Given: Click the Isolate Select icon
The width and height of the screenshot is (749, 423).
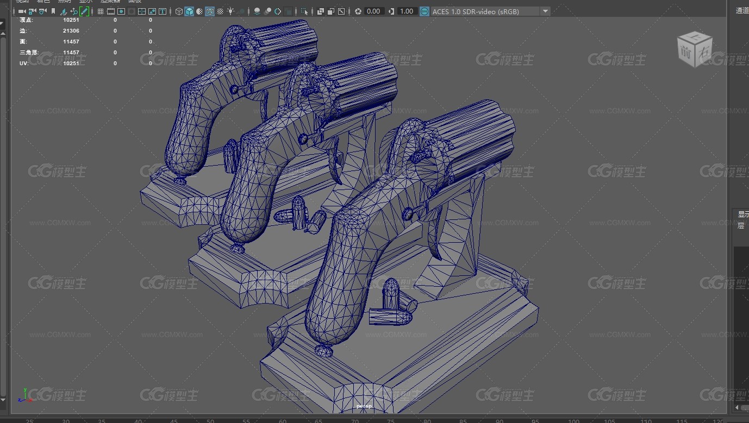Looking at the screenshot, I should [304, 11].
